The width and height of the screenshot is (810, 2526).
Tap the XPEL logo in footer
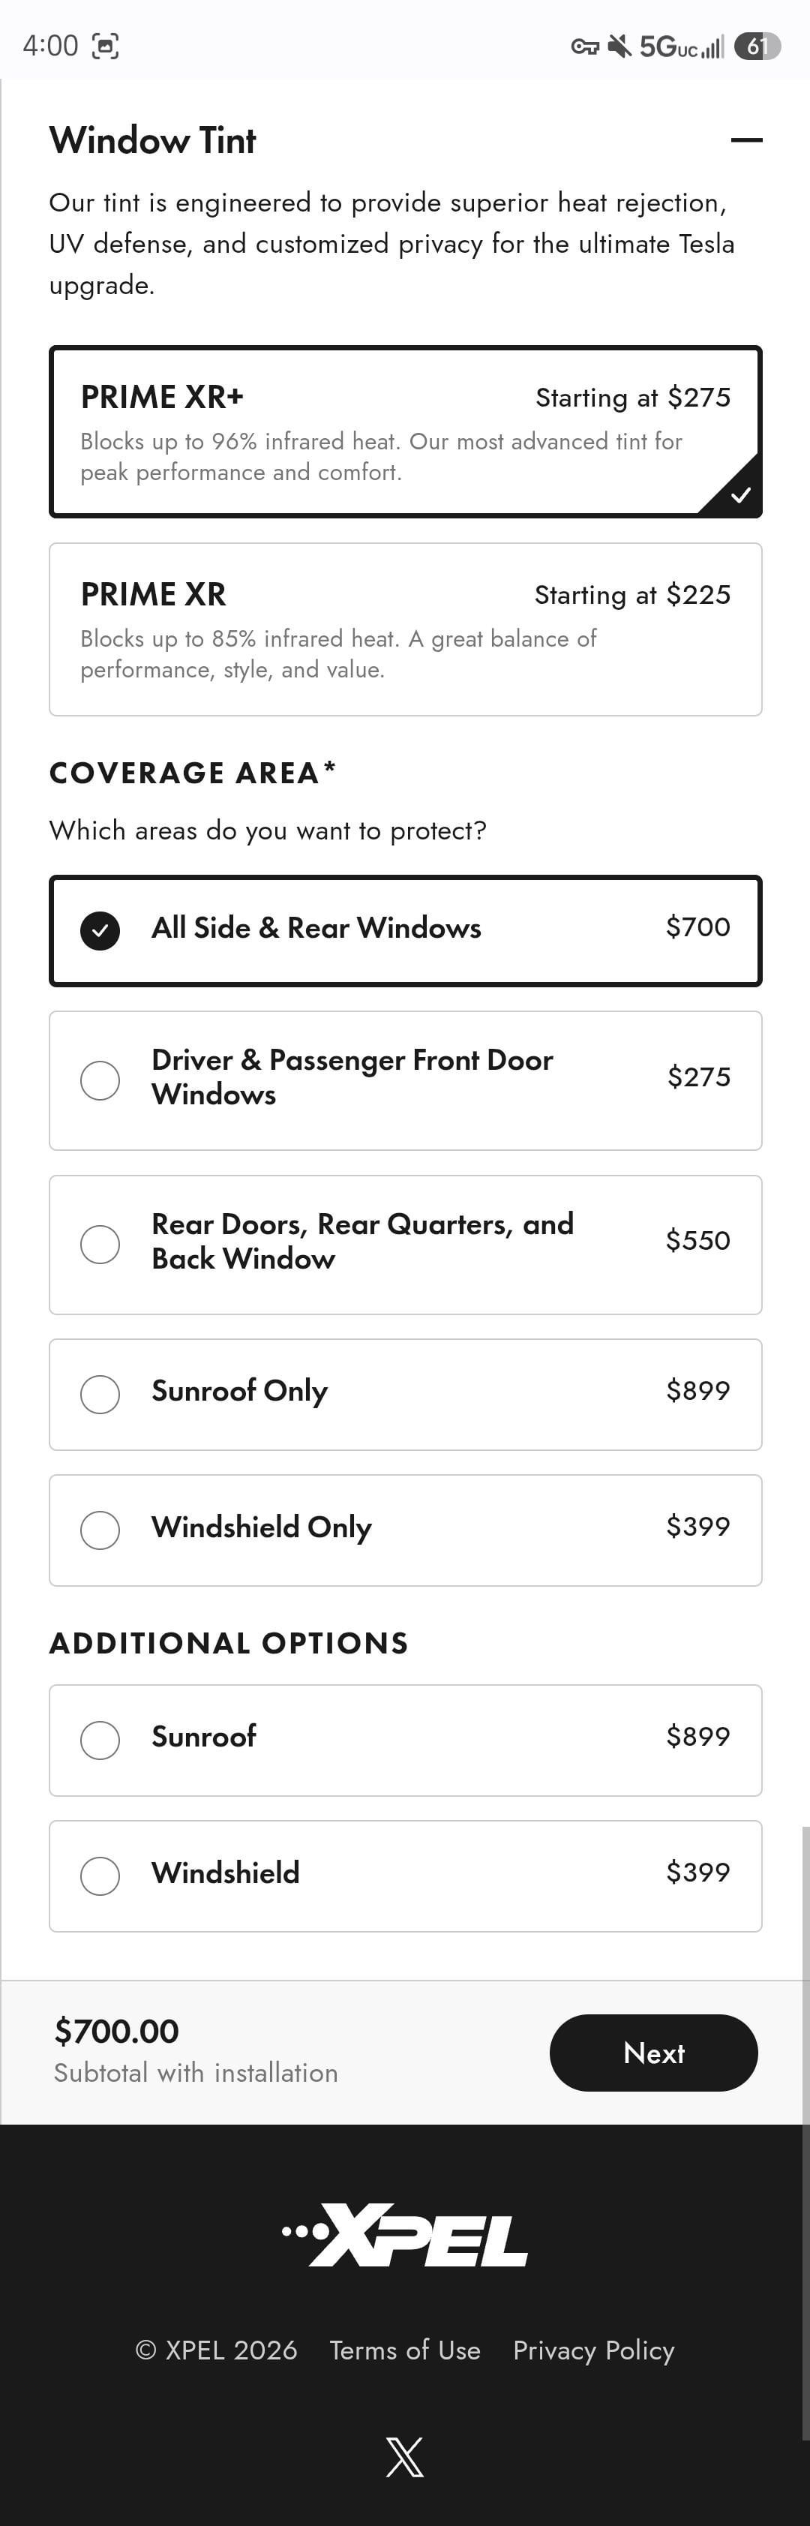point(405,2236)
